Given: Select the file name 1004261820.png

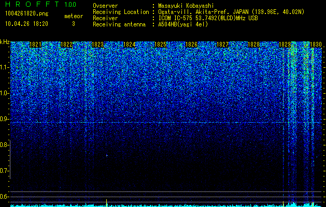Looking at the screenshot, I should click(27, 14).
